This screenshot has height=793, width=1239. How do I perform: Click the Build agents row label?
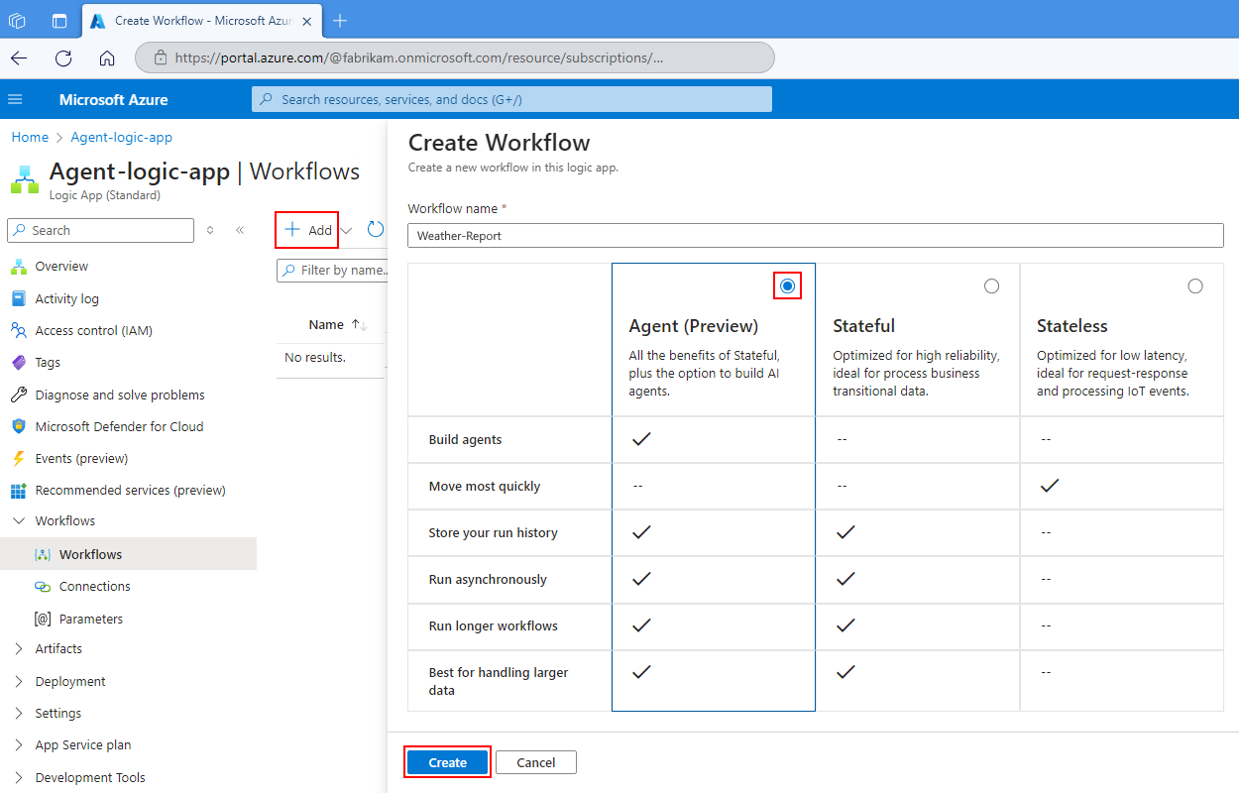click(465, 439)
